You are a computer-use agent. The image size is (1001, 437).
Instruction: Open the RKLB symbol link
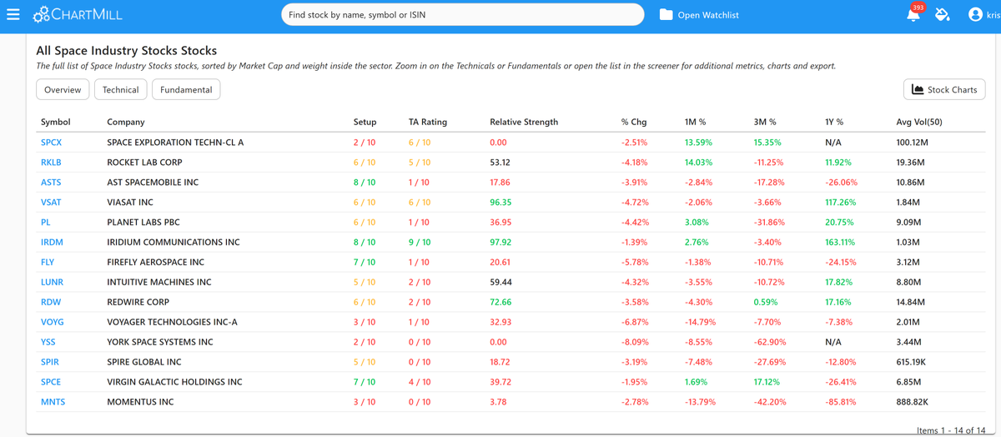click(x=51, y=163)
